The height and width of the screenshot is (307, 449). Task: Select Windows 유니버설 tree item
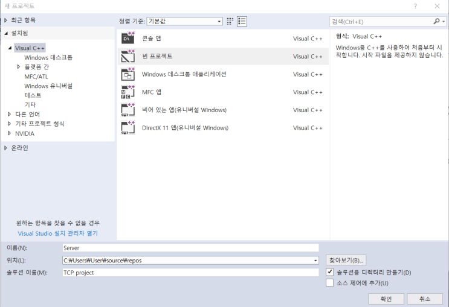coord(48,86)
